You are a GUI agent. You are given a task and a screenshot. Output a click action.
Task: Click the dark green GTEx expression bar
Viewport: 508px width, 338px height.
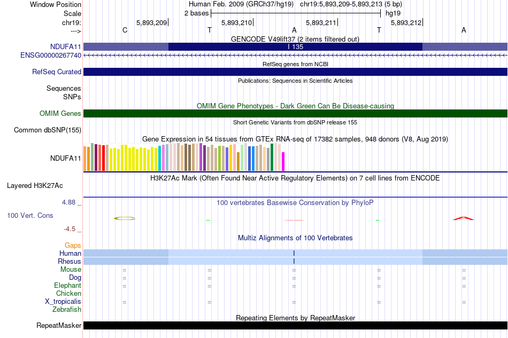coord(272,157)
